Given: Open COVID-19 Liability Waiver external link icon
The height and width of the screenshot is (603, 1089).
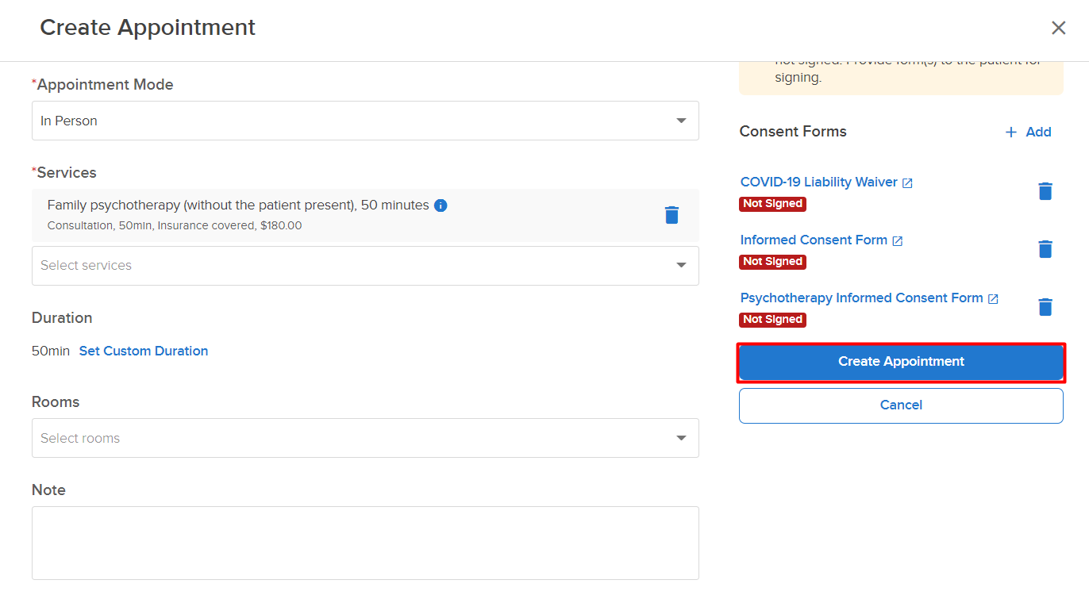Looking at the screenshot, I should [x=908, y=183].
